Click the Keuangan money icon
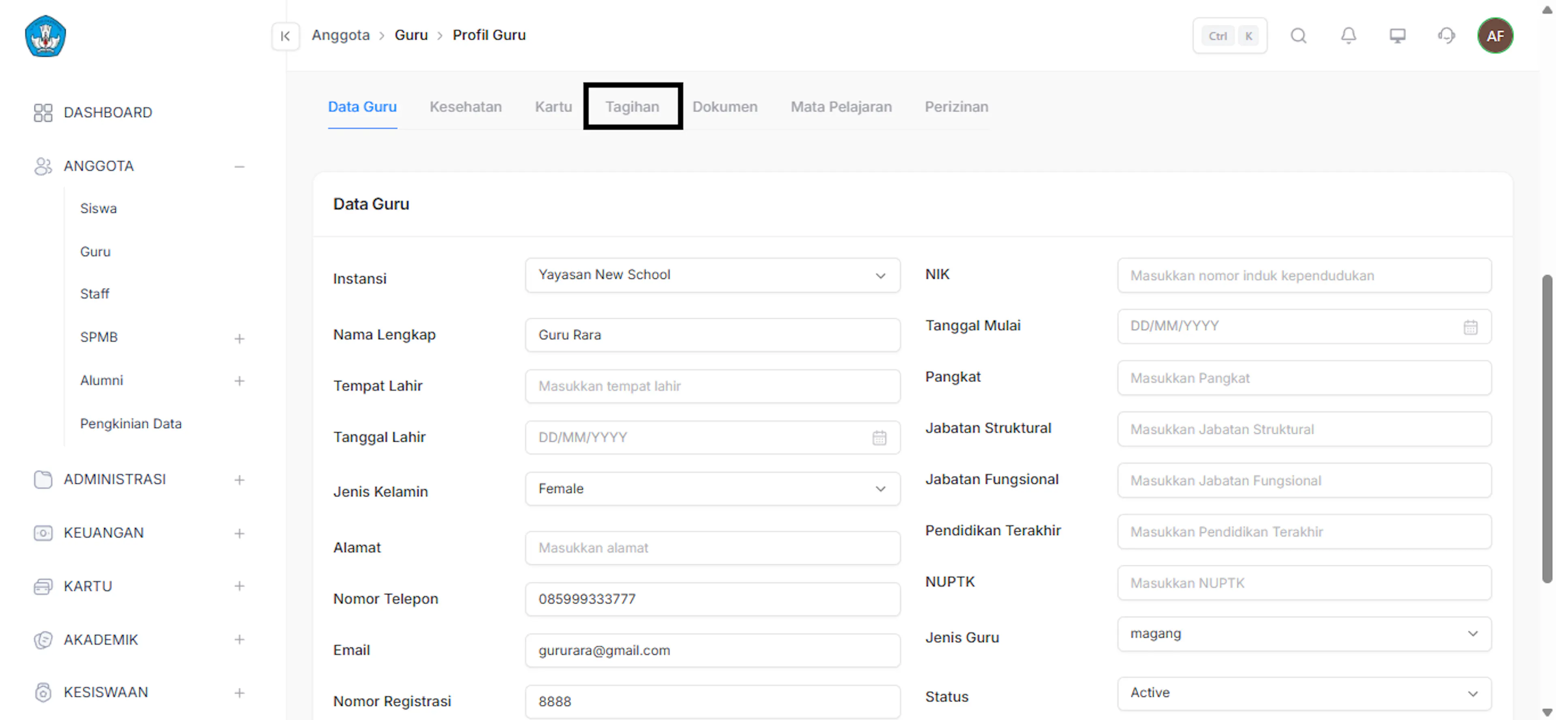 [43, 533]
